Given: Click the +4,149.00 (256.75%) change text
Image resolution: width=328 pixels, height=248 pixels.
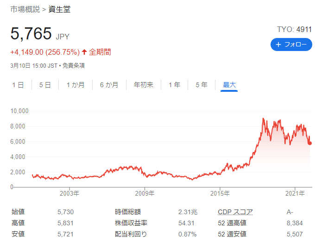Looking at the screenshot, I should [45, 52].
